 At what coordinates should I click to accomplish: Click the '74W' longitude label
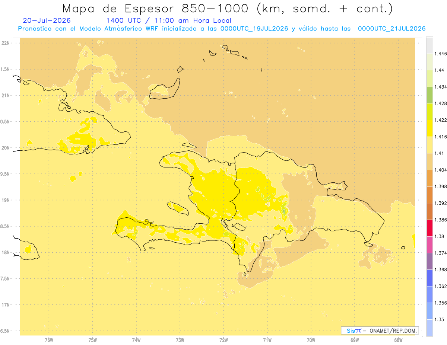pyautogui.click(x=136, y=340)
